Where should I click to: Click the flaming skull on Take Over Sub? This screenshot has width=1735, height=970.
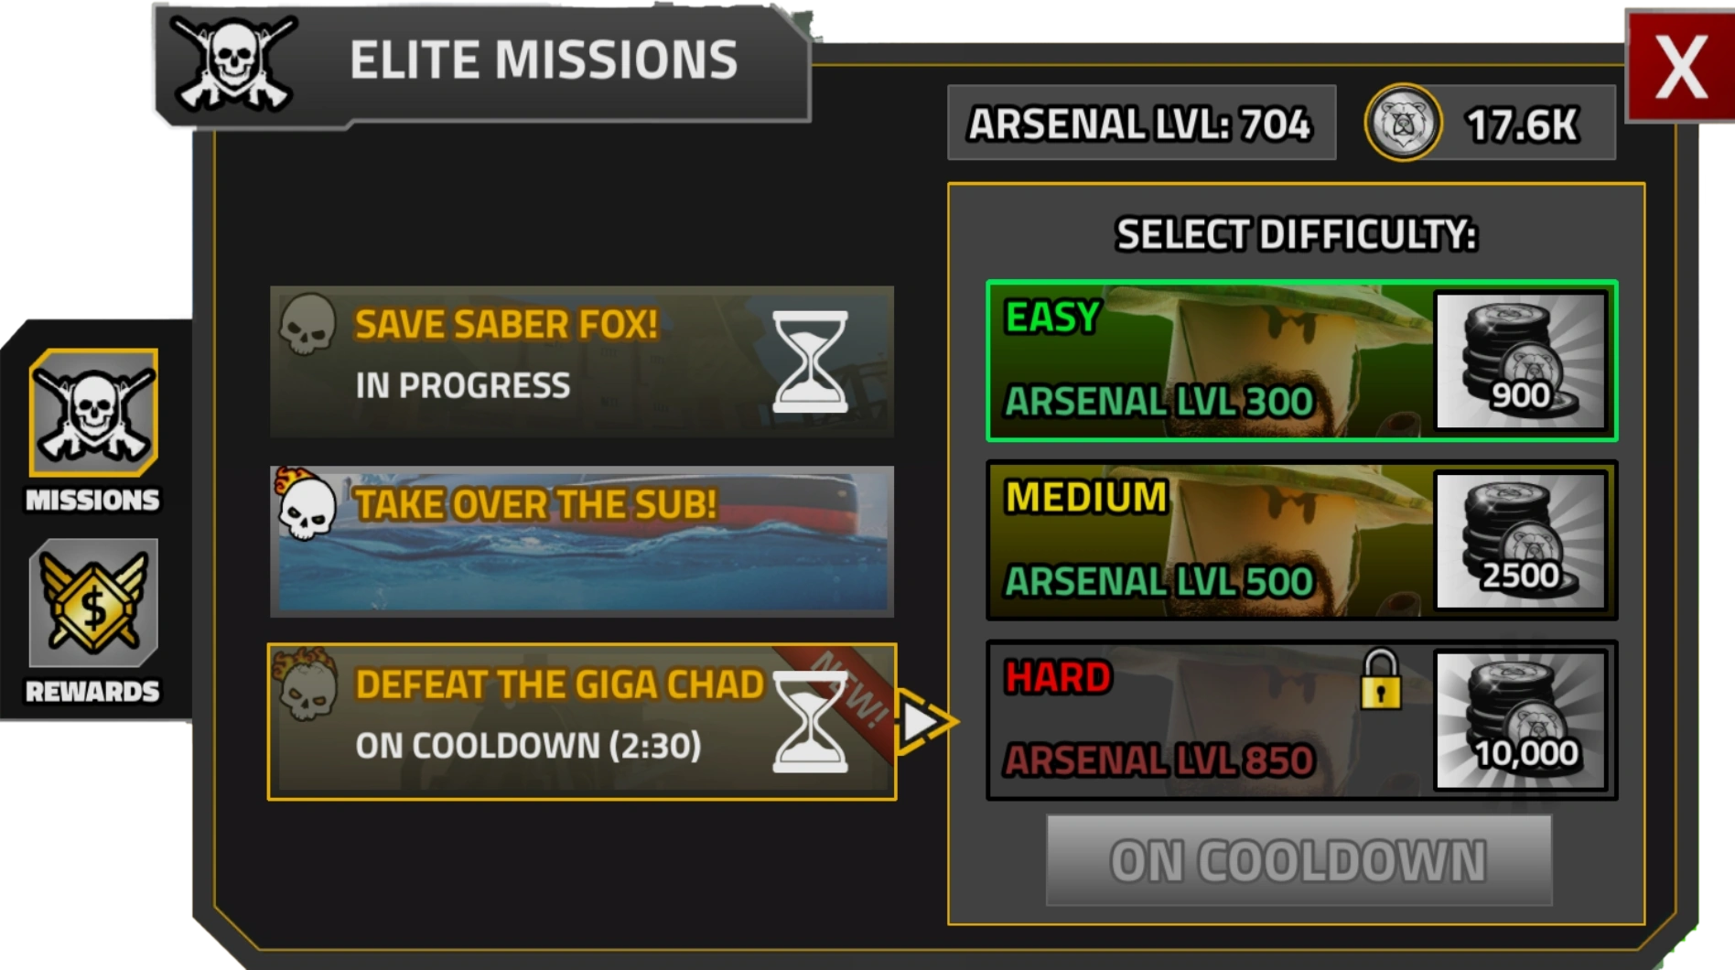[x=305, y=505]
